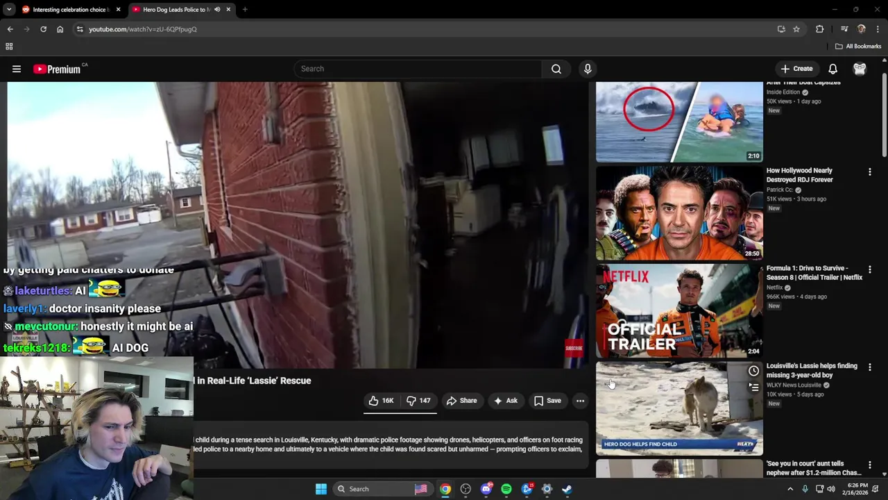
Task: Open Chrome profile avatar
Action: (862, 29)
